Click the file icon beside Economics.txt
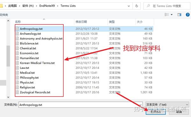The width and height of the screenshot is (191, 117). pos(17,53)
